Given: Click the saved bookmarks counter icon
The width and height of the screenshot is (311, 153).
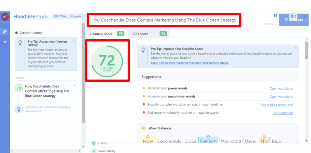Looking at the screenshot, I should [x=293, y=16].
